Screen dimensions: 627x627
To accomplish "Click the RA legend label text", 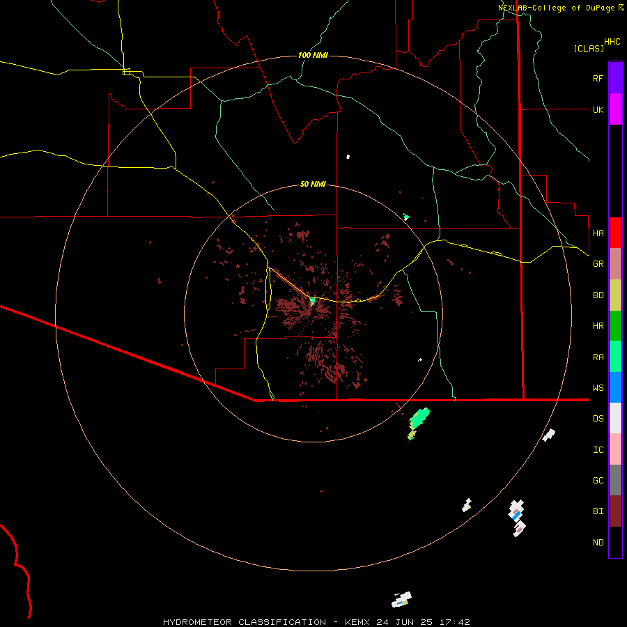I will 598,357.
